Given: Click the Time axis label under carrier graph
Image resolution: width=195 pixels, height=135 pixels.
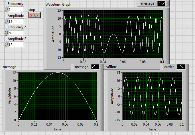Looking at the screenshot, I should 152,129.
